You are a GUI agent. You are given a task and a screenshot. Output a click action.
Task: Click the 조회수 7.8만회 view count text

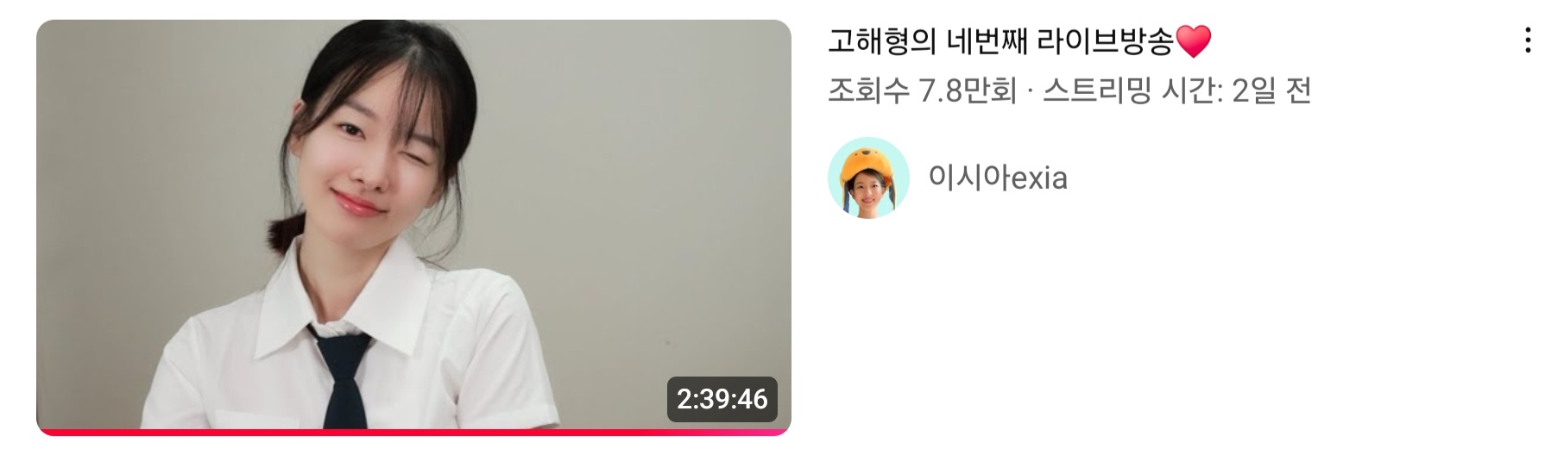[922, 90]
